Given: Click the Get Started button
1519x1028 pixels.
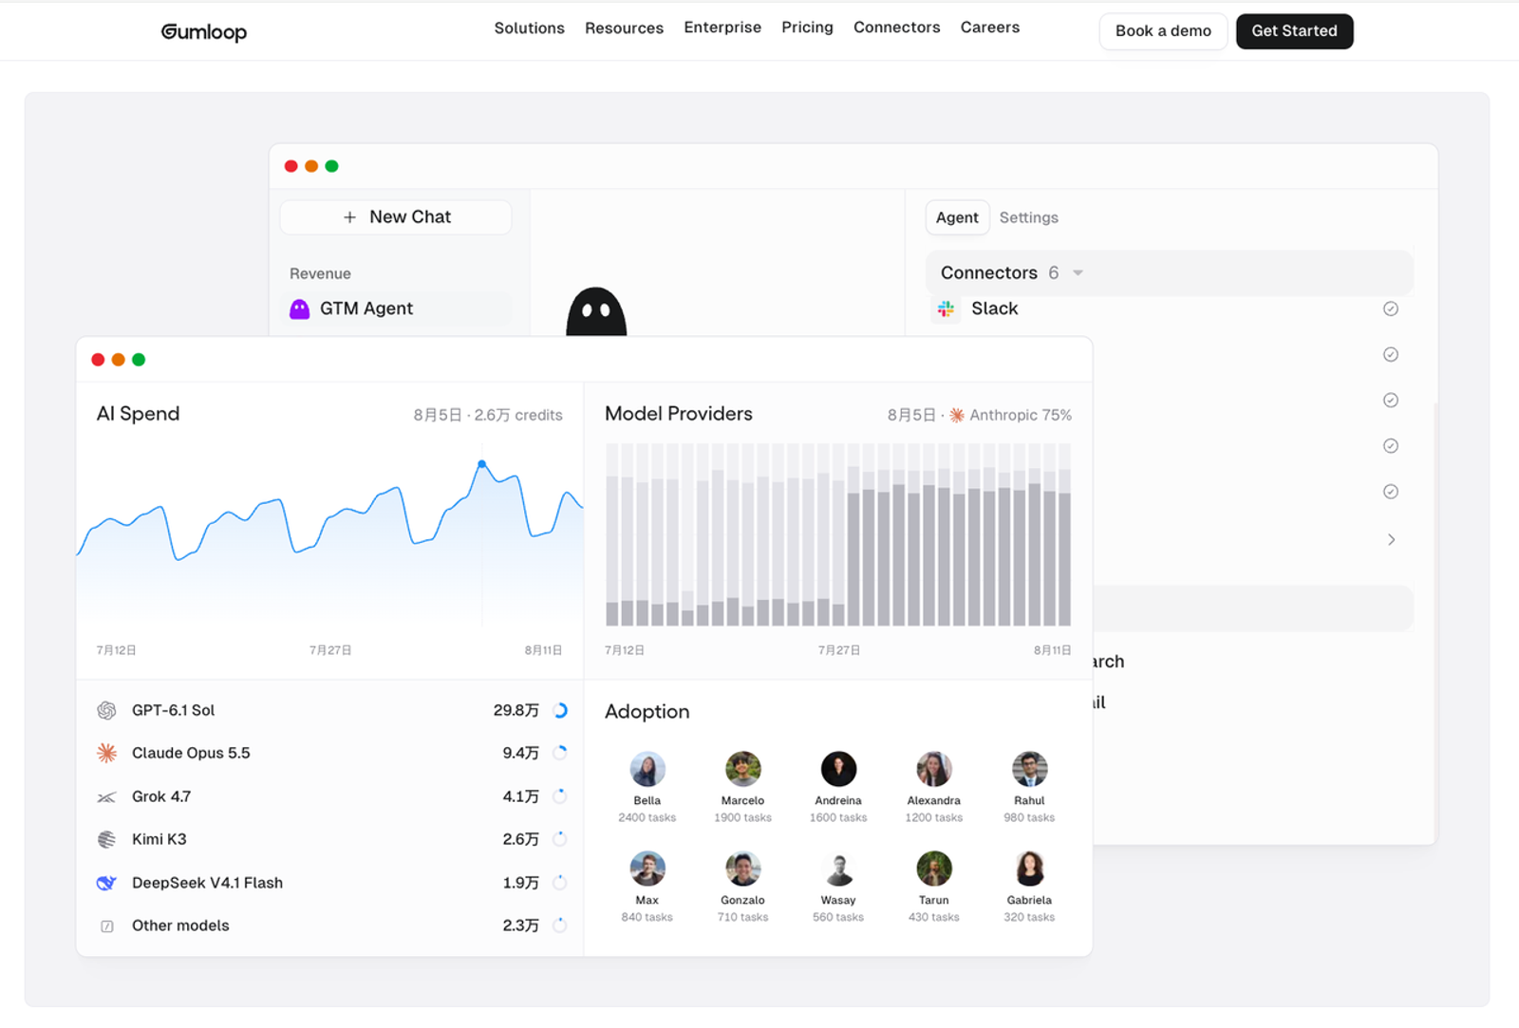Looking at the screenshot, I should pos(1294,31).
